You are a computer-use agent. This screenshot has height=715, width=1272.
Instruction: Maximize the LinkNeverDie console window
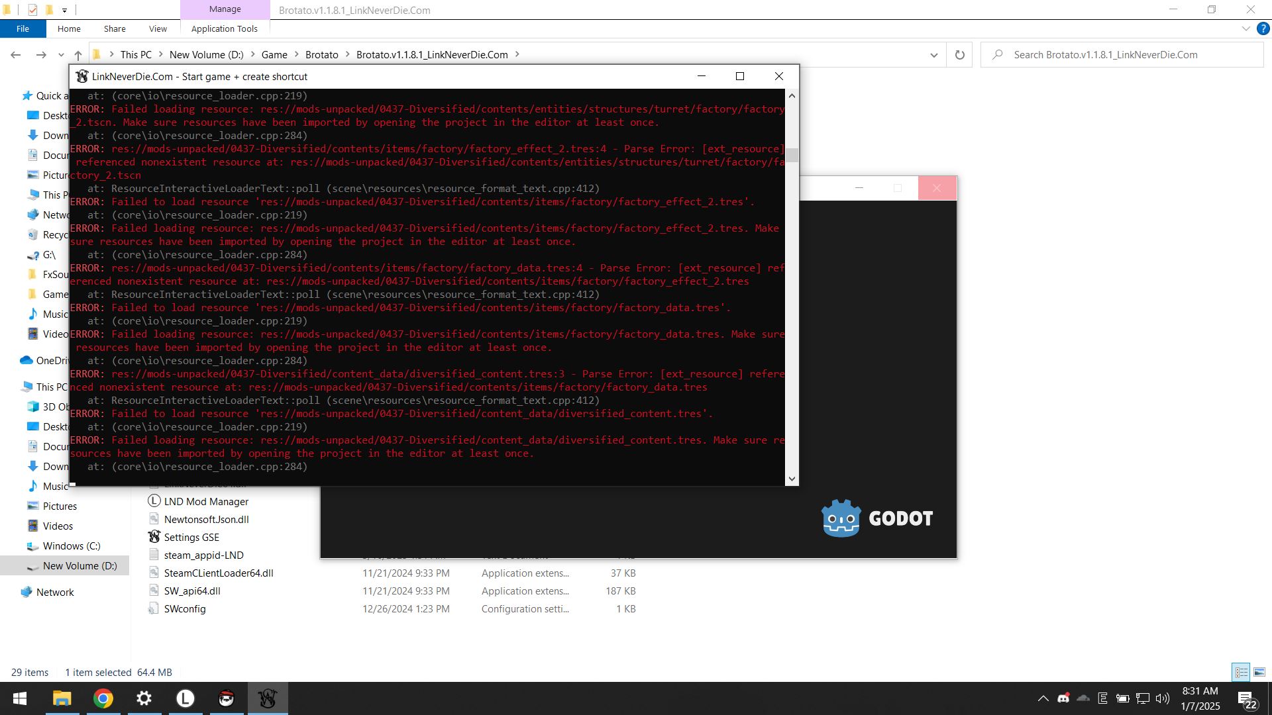point(740,77)
